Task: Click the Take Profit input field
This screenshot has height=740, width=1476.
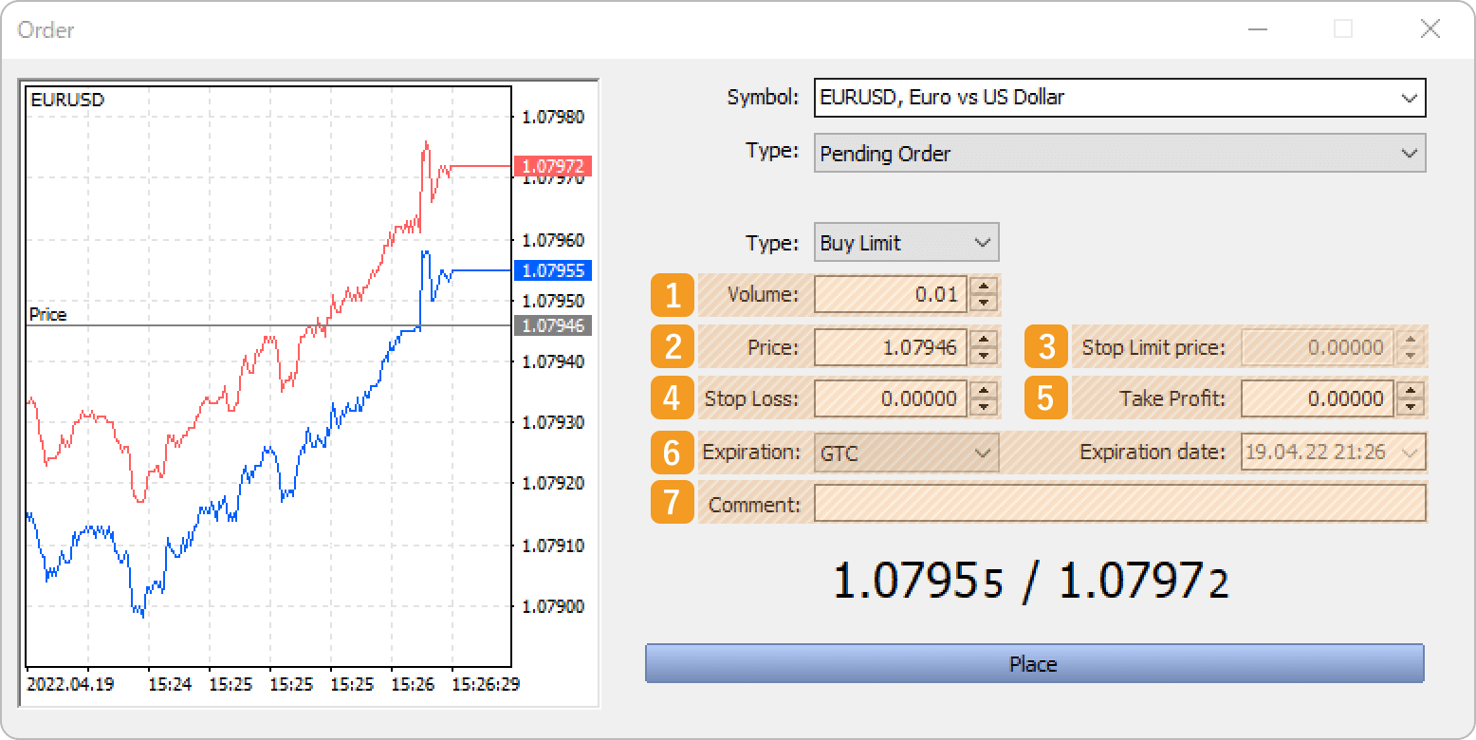Action: tap(1318, 398)
